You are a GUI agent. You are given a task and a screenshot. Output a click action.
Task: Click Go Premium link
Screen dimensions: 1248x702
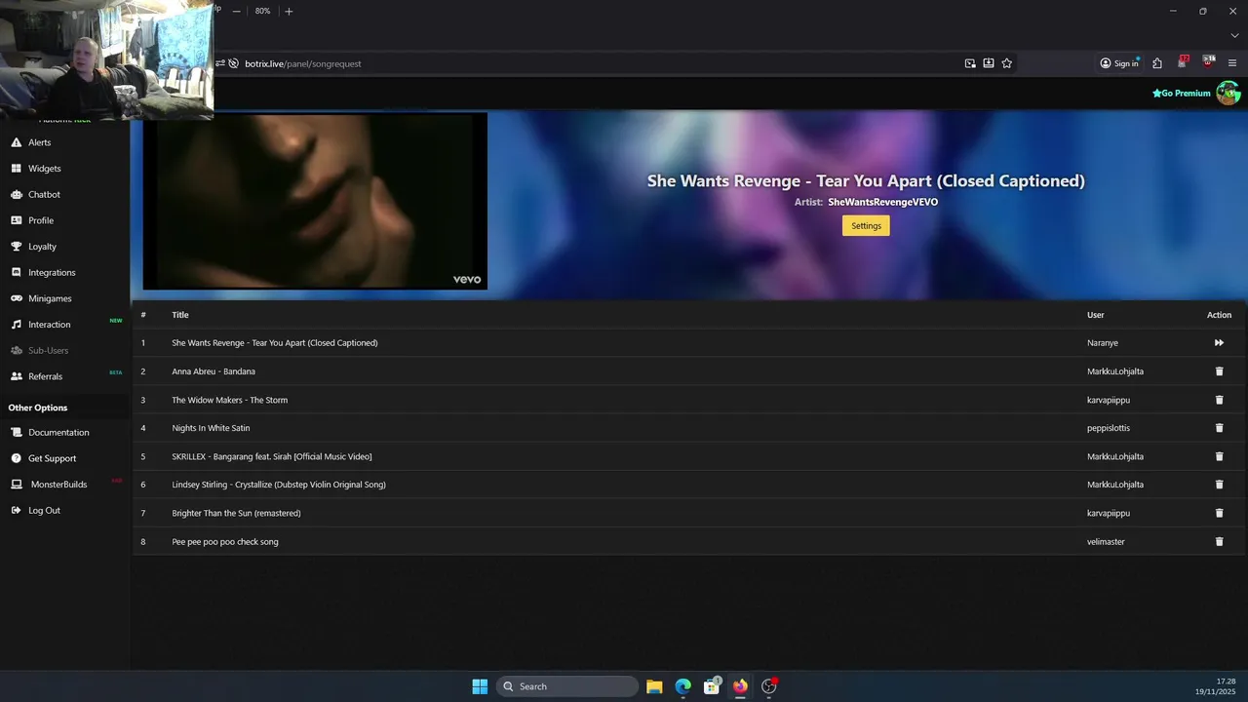point(1181,94)
